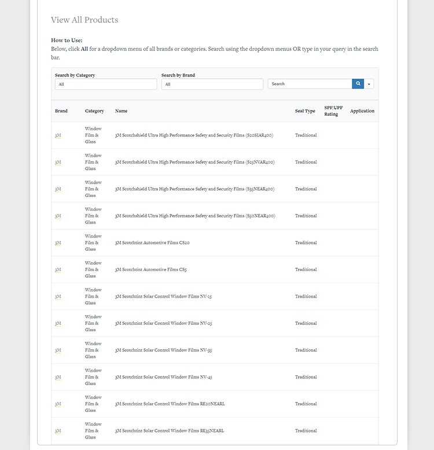Open 3M brand link in RE35NEARL row
The width and height of the screenshot is (434, 450).
coord(58,431)
